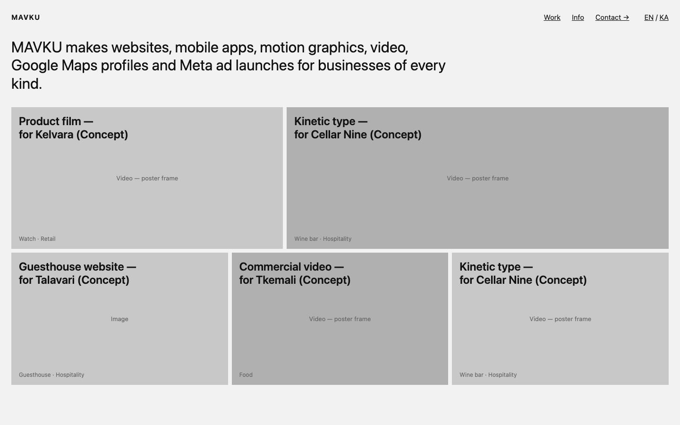This screenshot has height=425, width=680.
Task: Open the Work nav link
Action: [552, 17]
